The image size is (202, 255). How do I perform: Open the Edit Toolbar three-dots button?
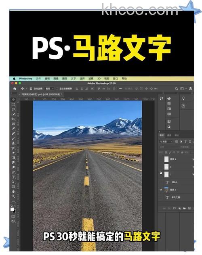(x=13, y=201)
